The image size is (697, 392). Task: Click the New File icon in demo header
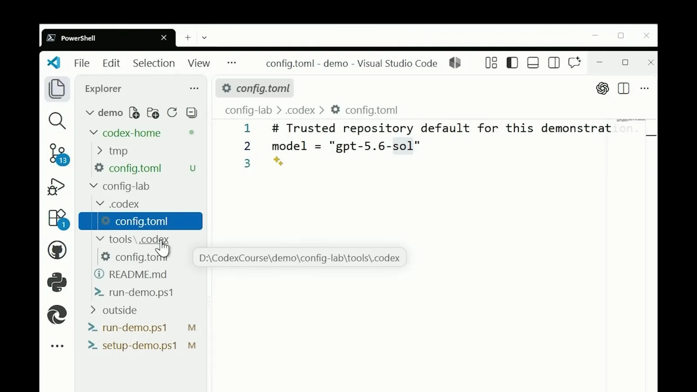pyautogui.click(x=134, y=113)
